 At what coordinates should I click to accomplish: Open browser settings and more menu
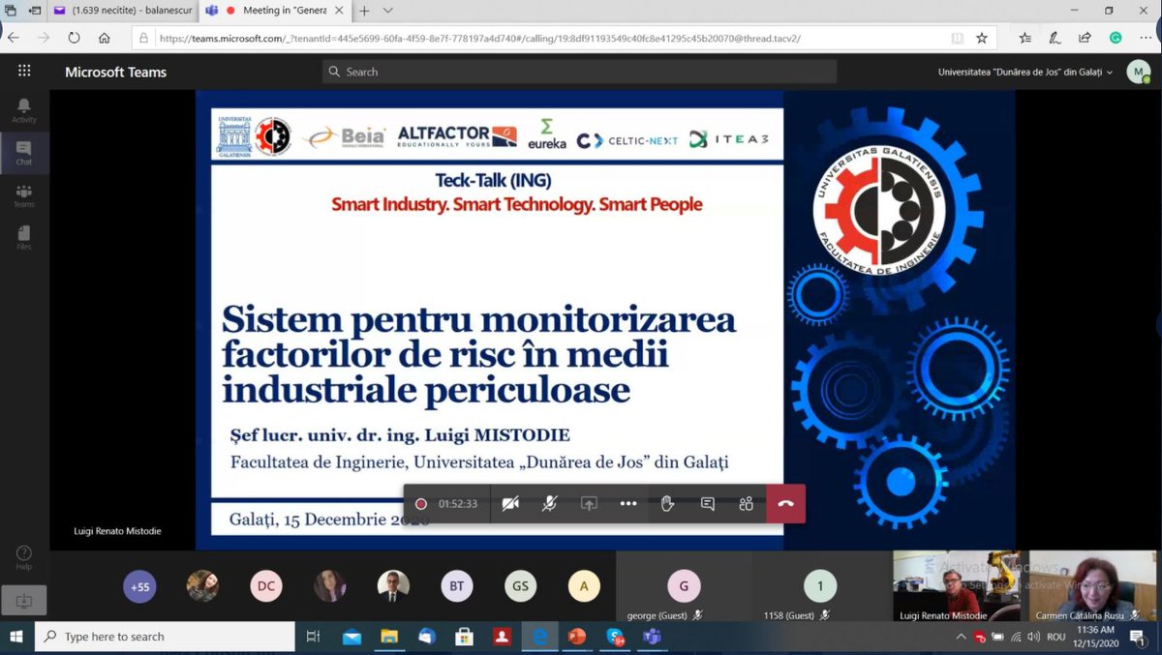tap(1146, 39)
